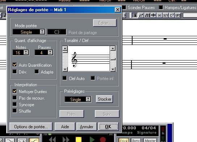Enable the Adapte checkbox

37,72
